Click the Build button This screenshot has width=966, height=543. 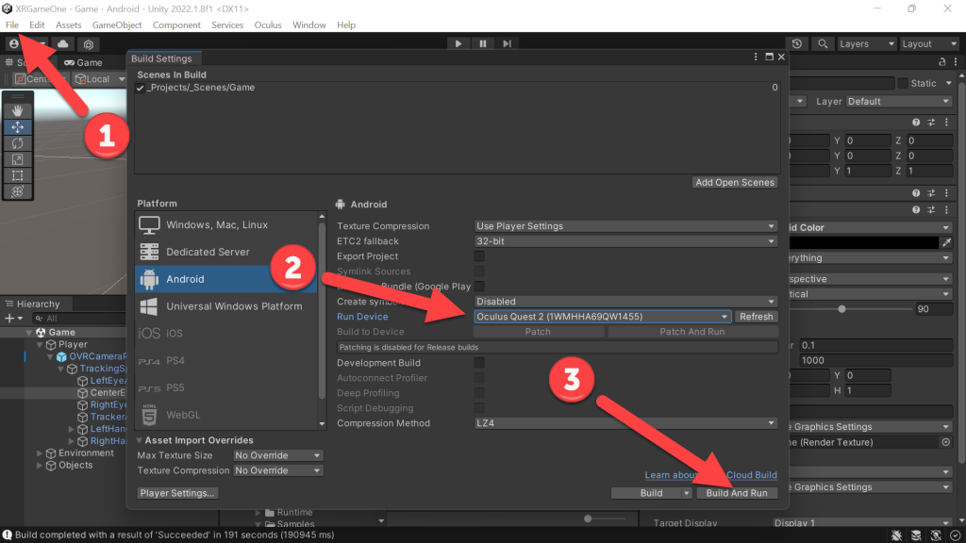(x=646, y=493)
